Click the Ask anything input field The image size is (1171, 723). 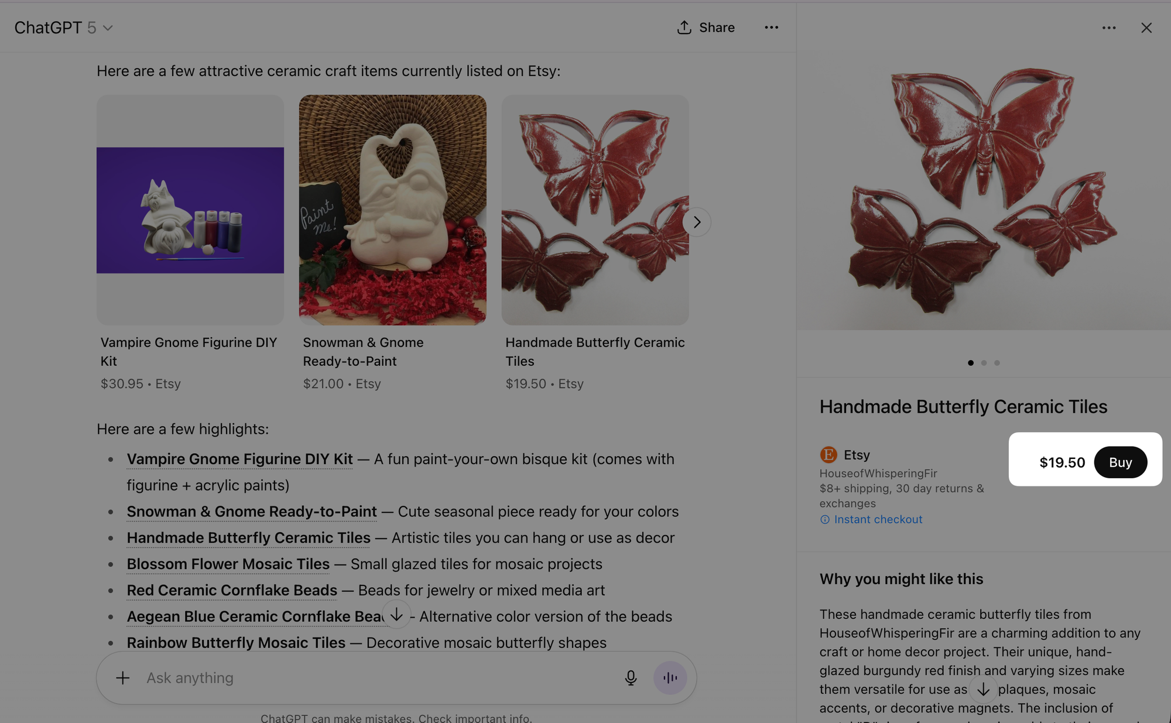coord(375,677)
